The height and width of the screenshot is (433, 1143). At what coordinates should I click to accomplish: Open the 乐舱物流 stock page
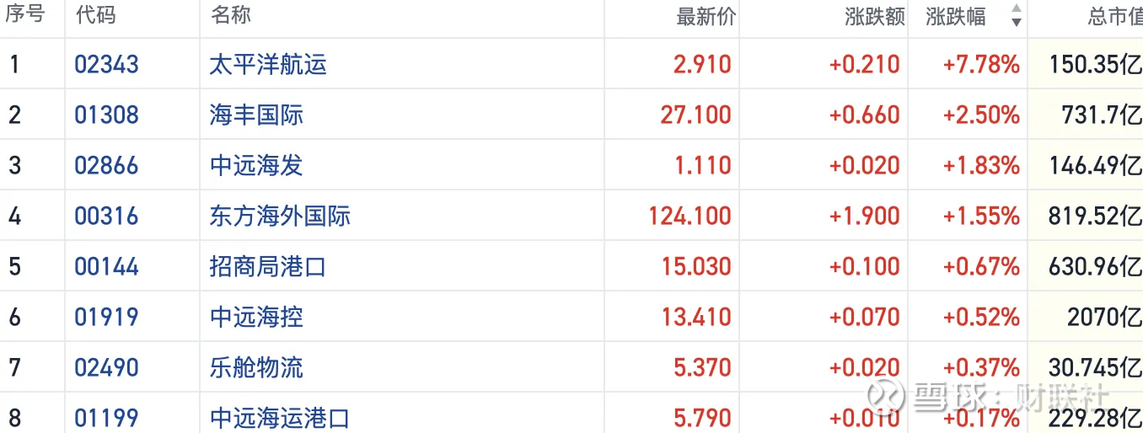point(256,367)
